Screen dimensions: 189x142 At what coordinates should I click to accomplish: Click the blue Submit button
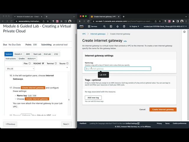(x=9, y=54)
